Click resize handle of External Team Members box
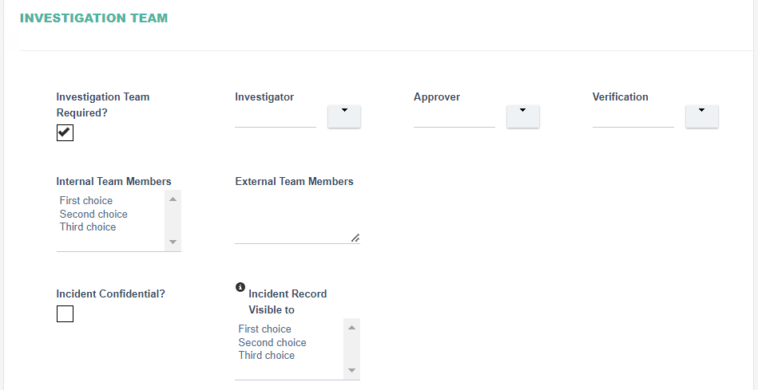This screenshot has height=390, width=758. (355, 238)
